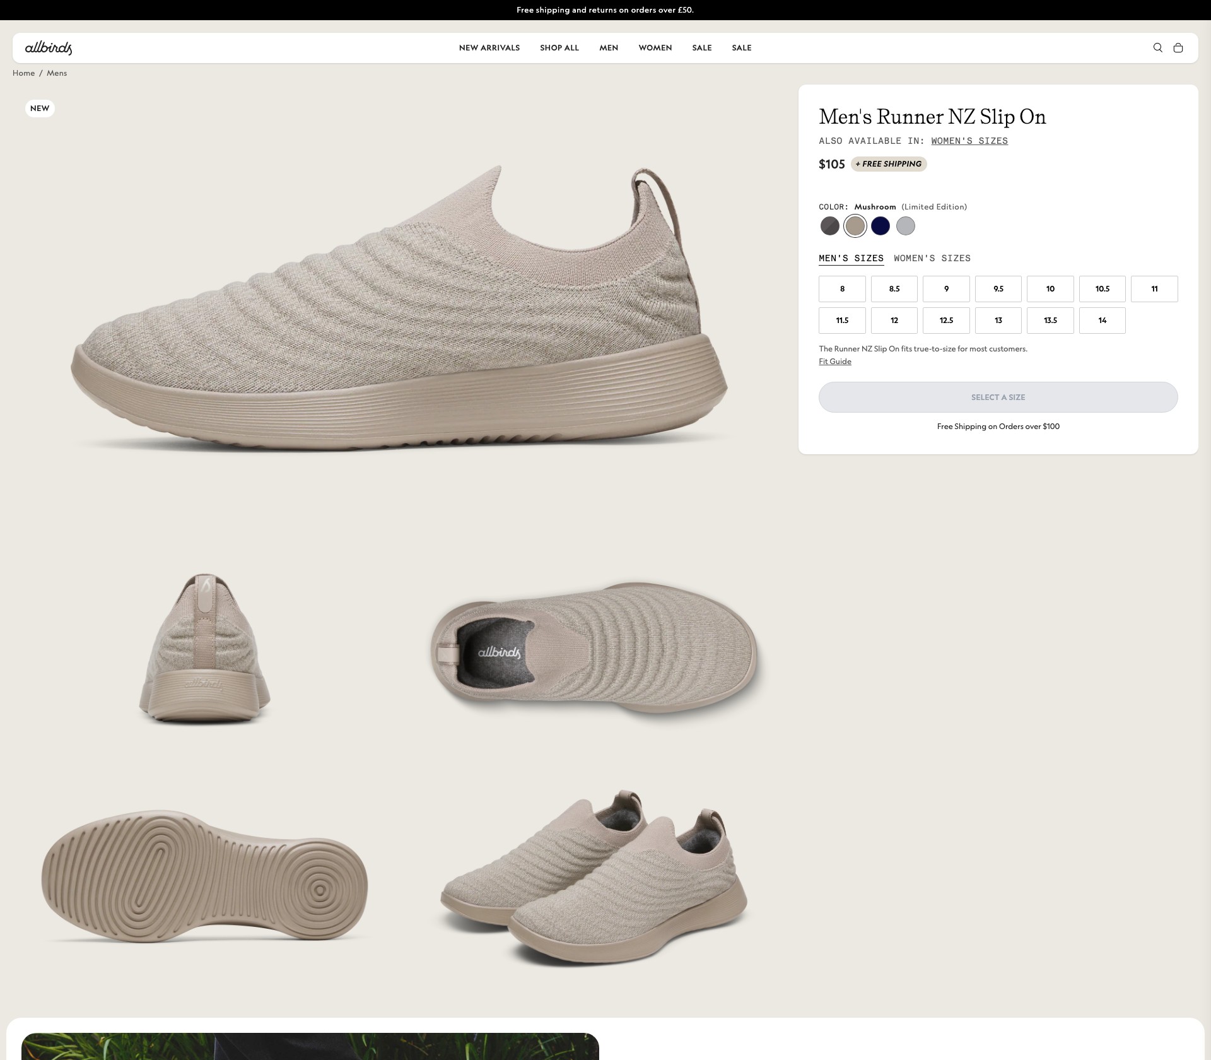
Task: Switch to Women's Sizes tab
Action: [x=932, y=258]
